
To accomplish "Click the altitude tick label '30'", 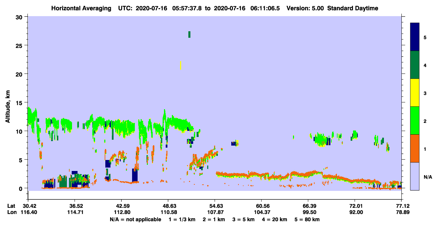I will point(19,17).
